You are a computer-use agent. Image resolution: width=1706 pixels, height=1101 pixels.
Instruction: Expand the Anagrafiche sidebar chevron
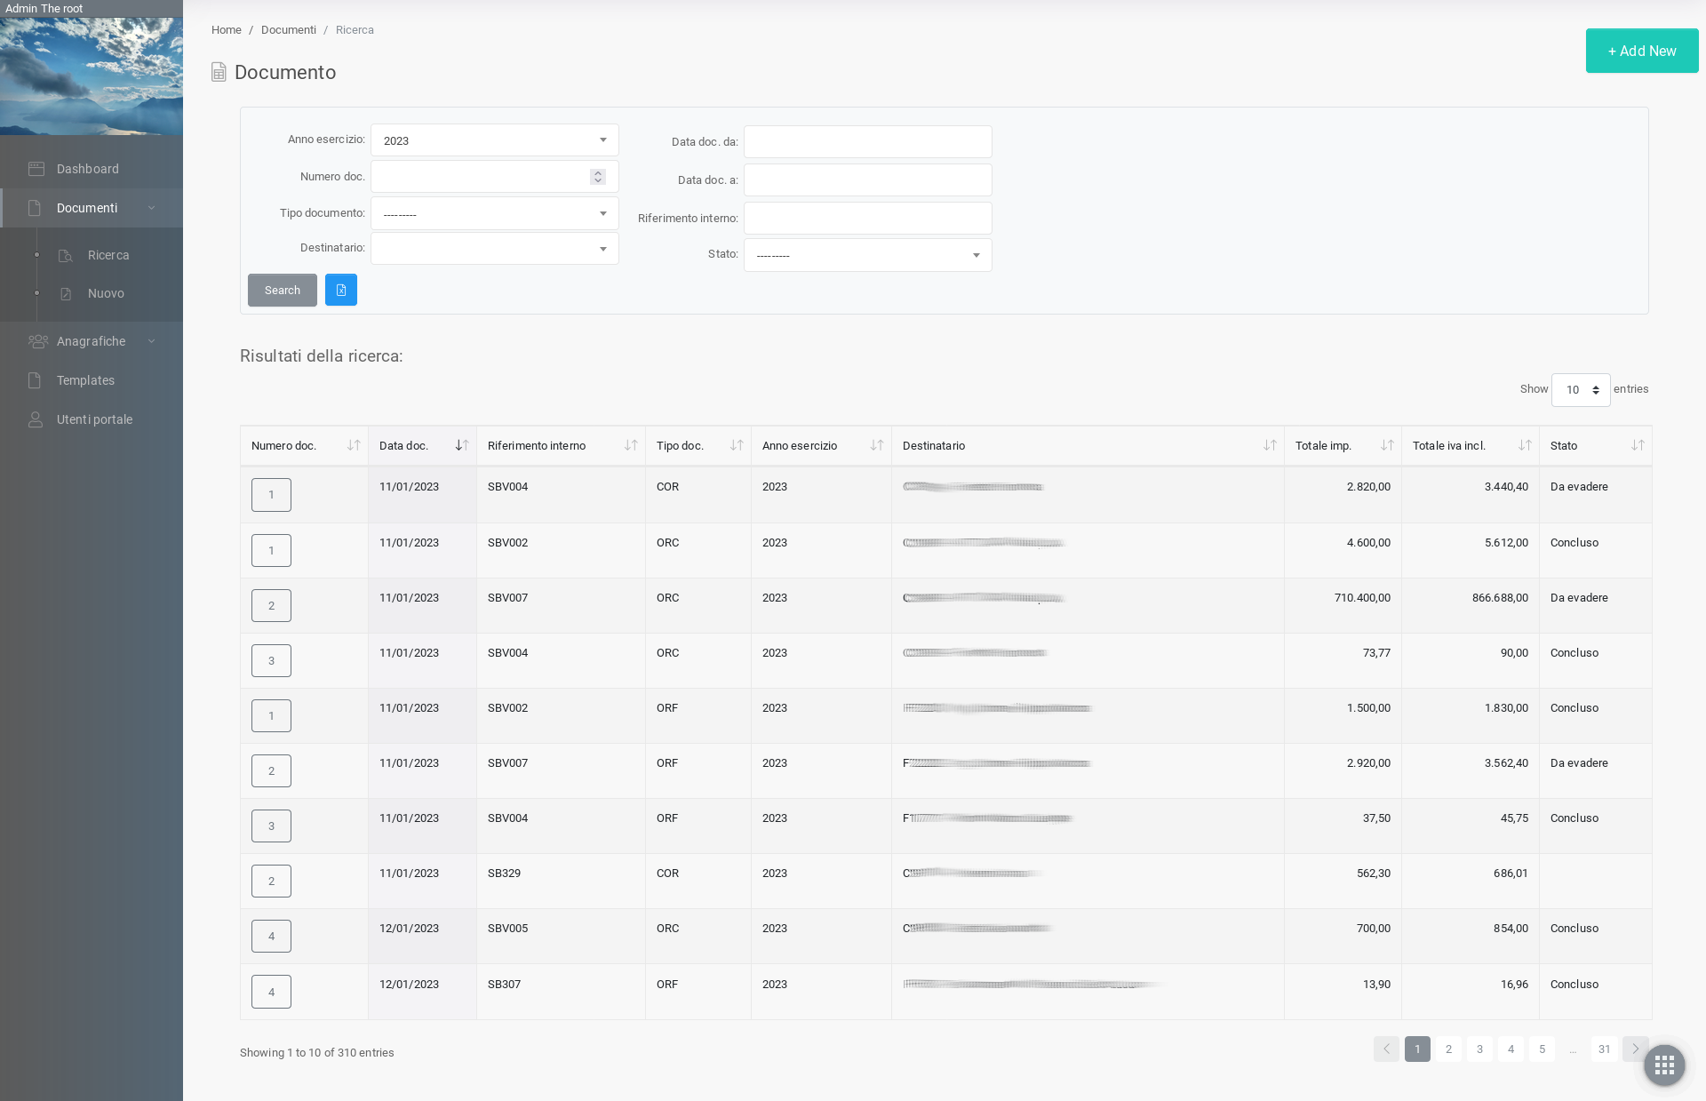pyautogui.click(x=151, y=341)
